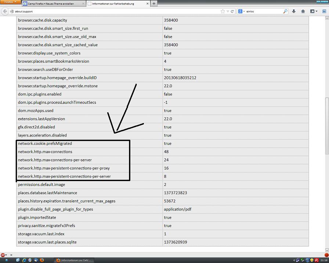Click network.http.max-connections-per-server

click(55, 160)
